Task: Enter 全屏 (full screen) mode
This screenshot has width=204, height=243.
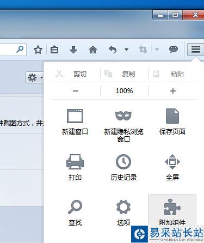Action: [172, 167]
